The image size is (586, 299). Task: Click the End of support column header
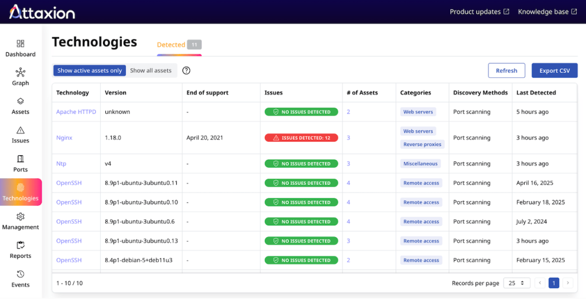pos(207,92)
